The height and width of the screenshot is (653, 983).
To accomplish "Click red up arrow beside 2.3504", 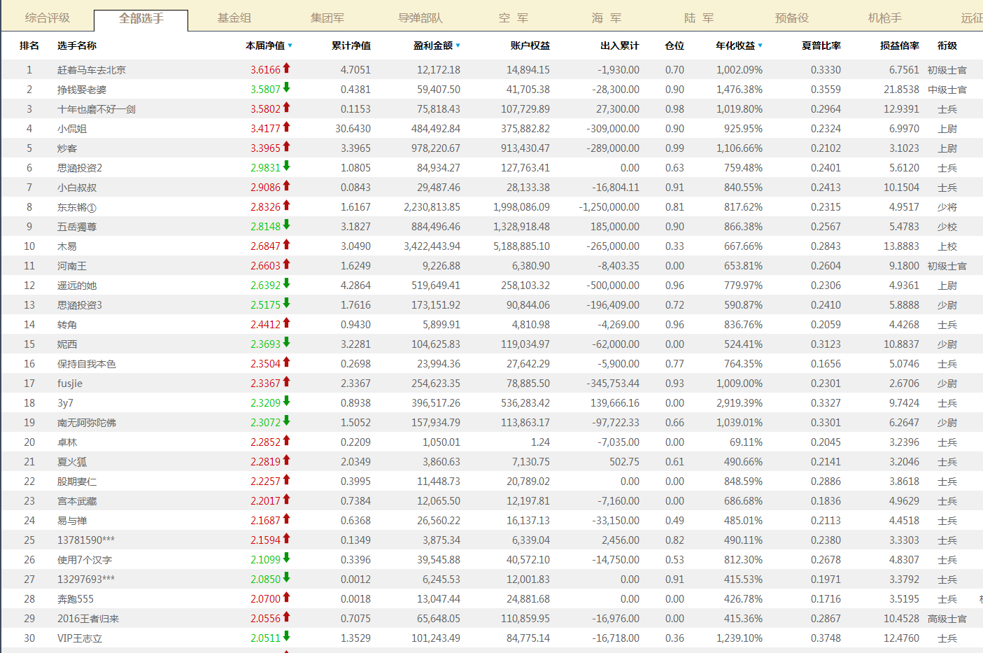I will tap(286, 363).
